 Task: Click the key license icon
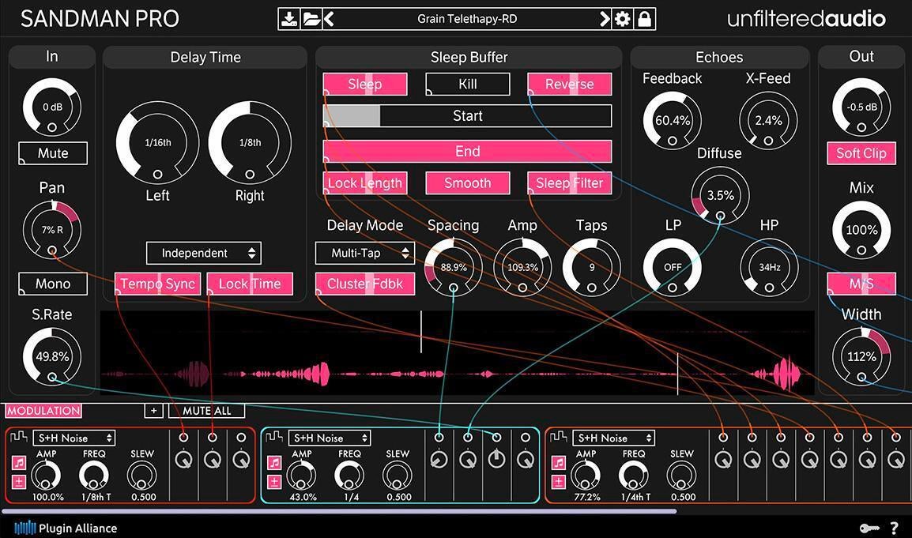[x=869, y=527]
